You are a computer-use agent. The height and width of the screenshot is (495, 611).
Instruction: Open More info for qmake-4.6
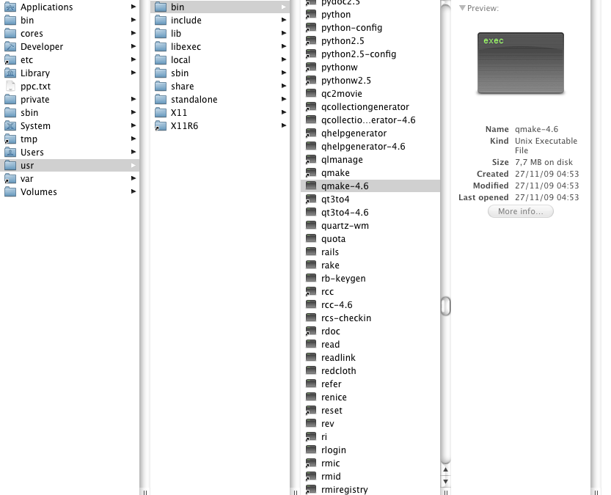521,211
